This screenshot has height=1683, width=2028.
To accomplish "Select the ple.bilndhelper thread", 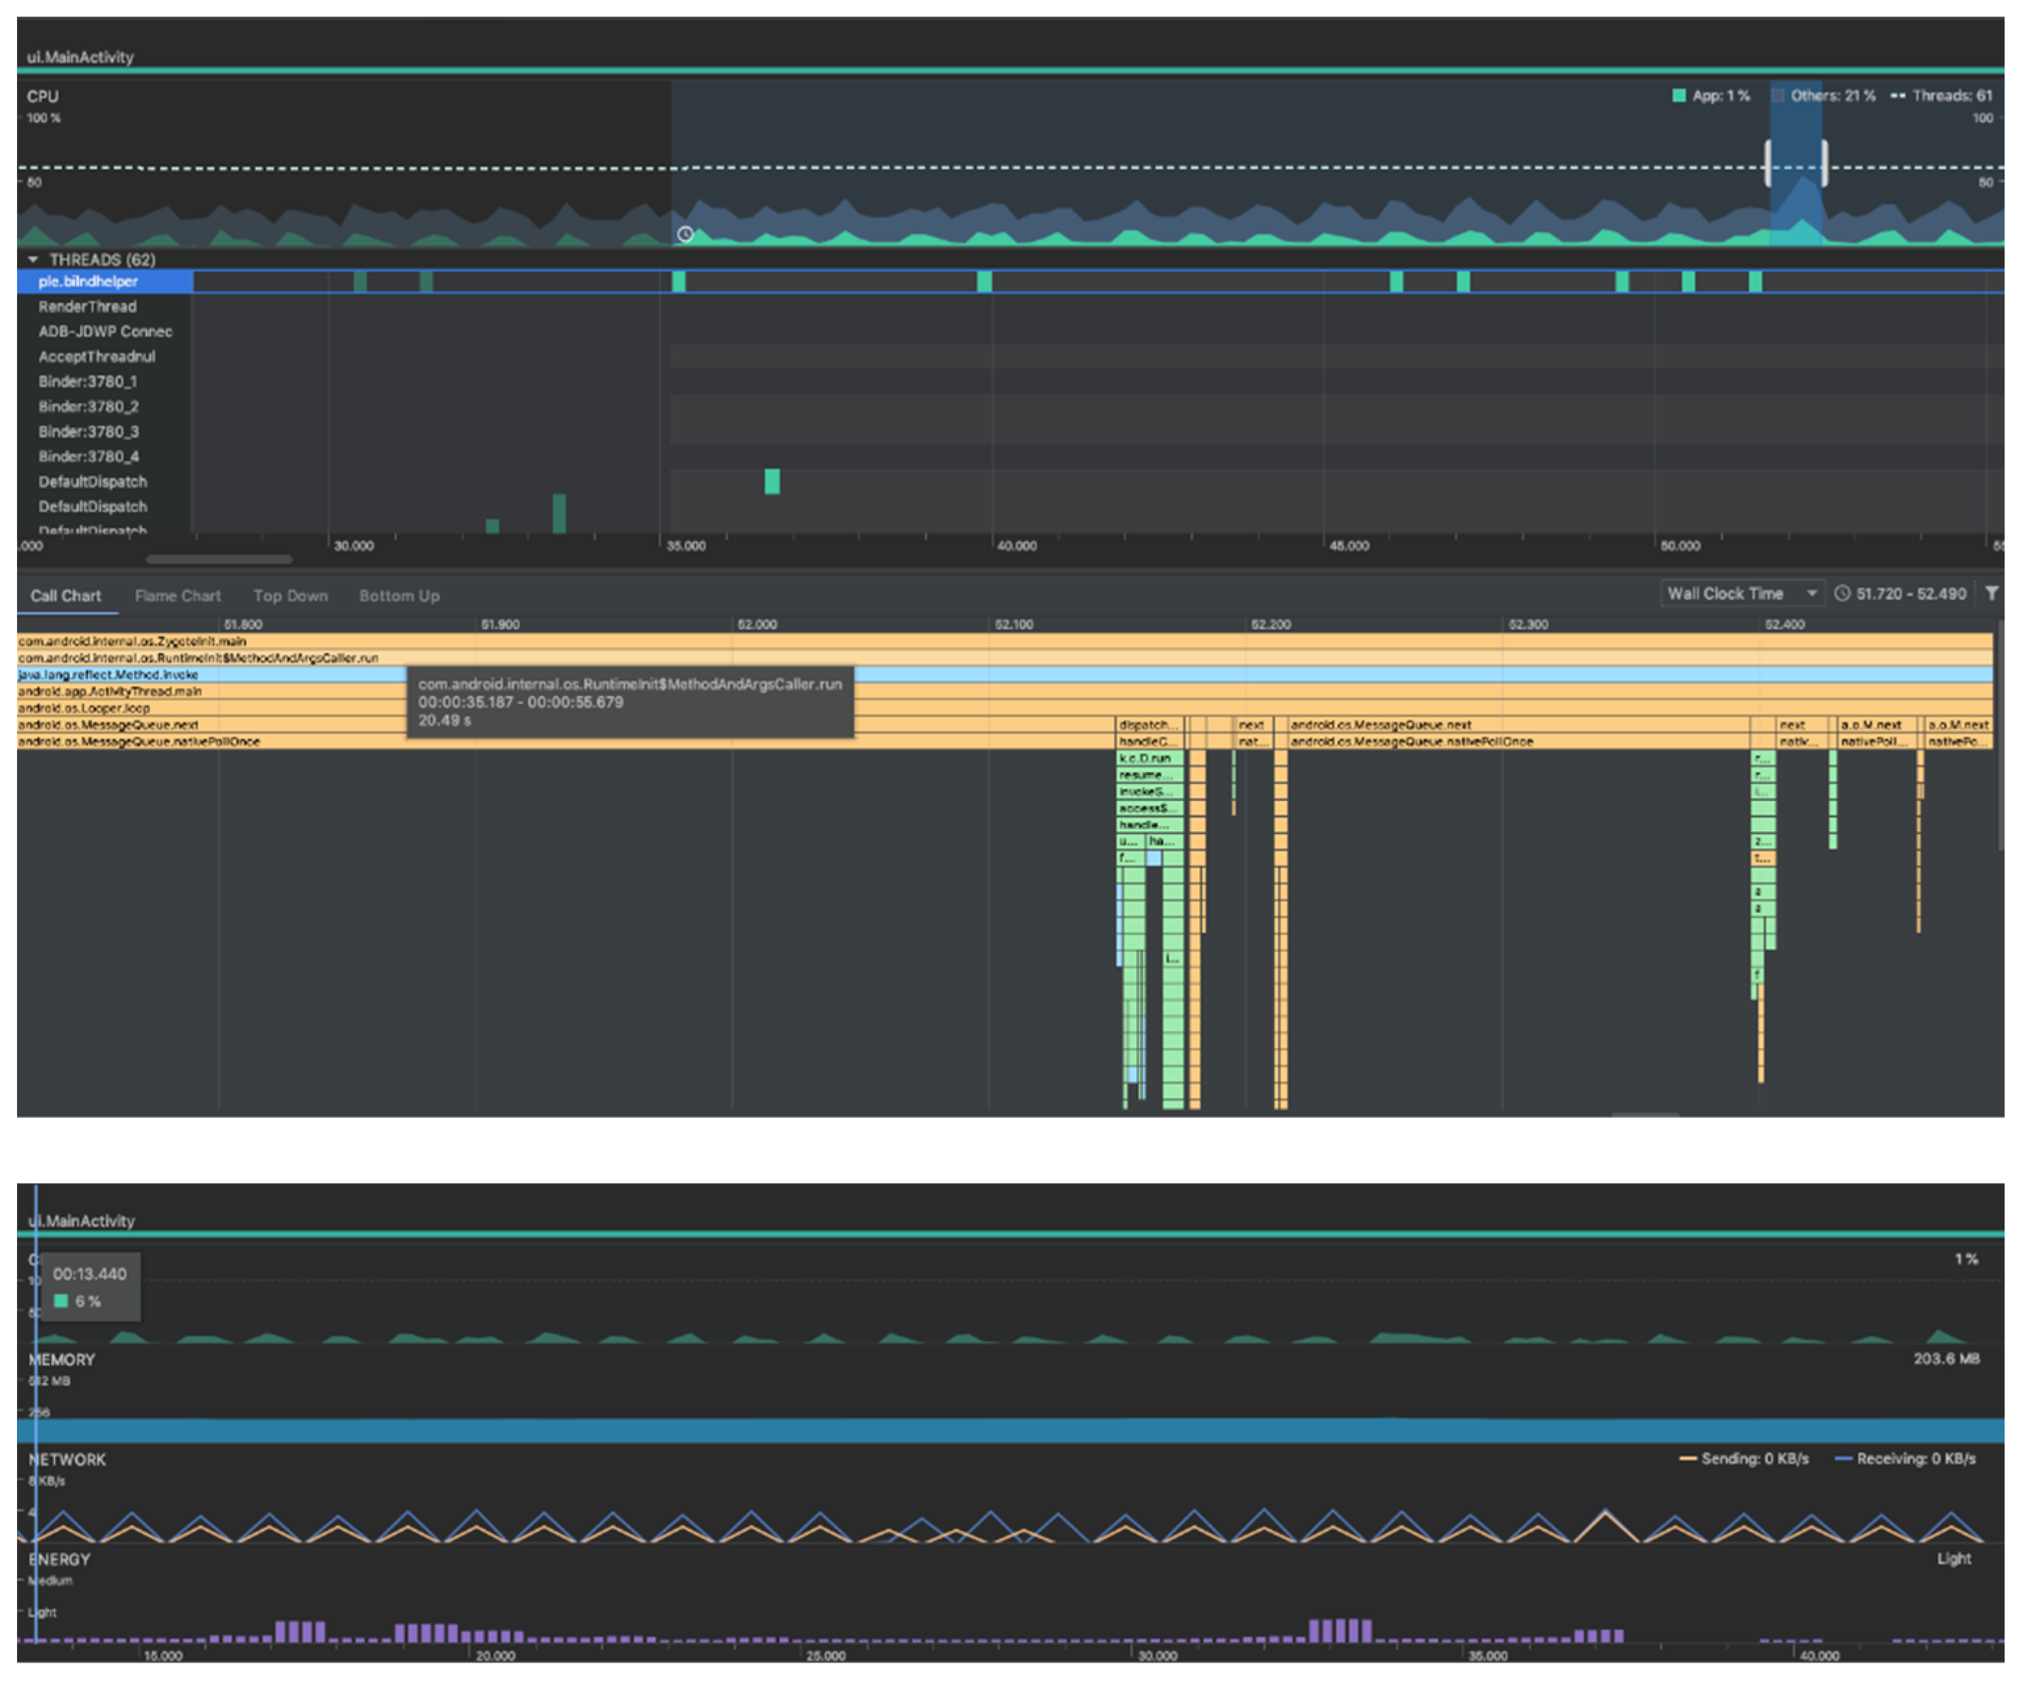I will coord(87,281).
